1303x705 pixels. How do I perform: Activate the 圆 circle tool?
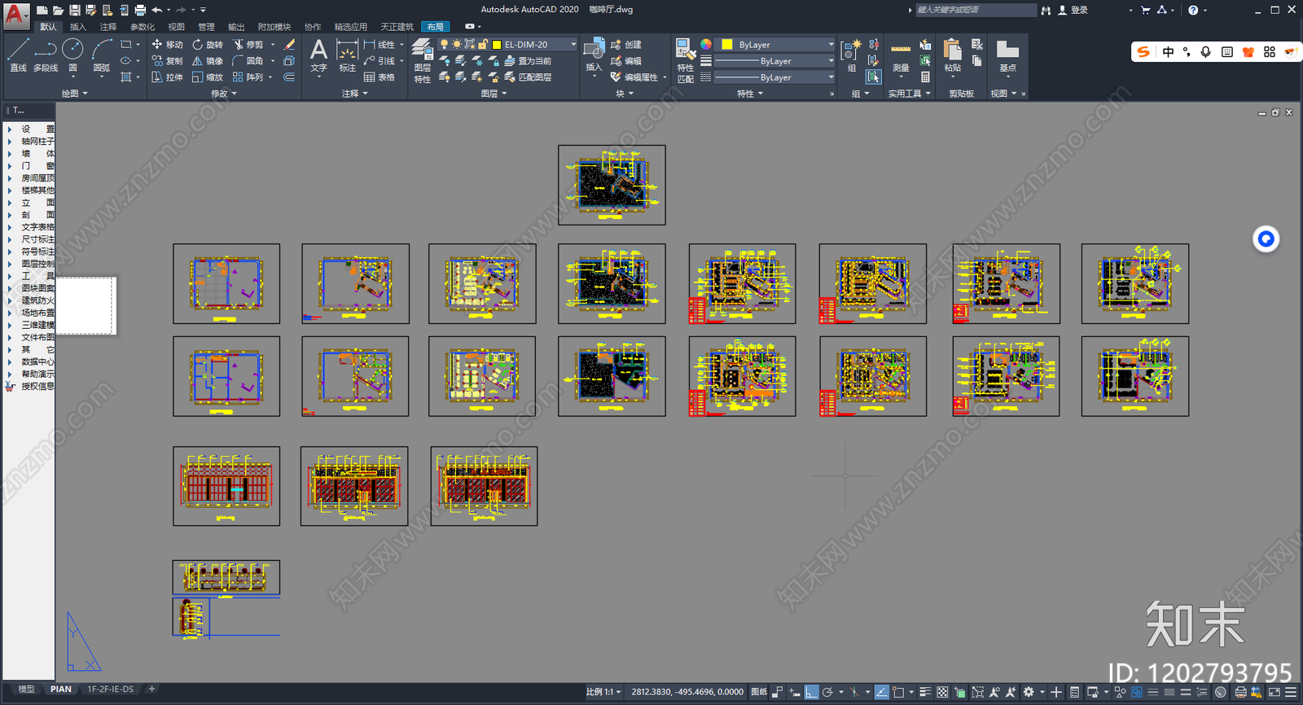pyautogui.click(x=72, y=55)
